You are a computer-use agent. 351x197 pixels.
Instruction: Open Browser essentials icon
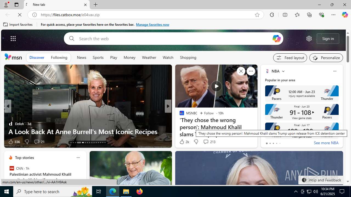(x=321, y=15)
